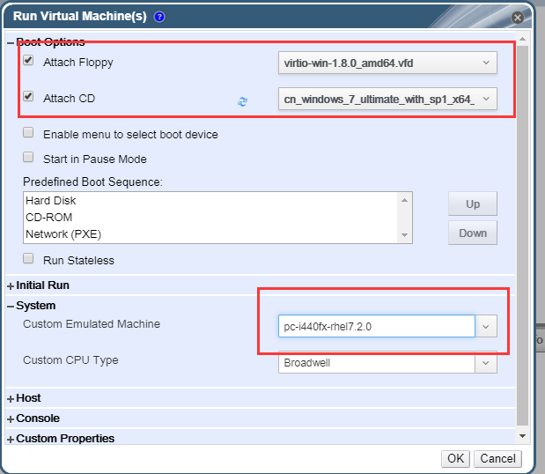This screenshot has height=474, width=545.
Task: Click the boot sequence list down arrow
Action: (x=405, y=234)
